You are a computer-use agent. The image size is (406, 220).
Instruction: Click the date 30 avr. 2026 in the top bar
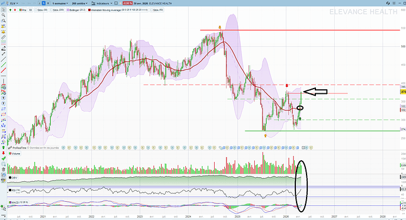click(141, 4)
